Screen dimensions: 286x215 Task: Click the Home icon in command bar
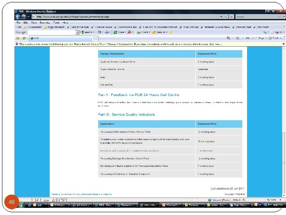click(228, 38)
